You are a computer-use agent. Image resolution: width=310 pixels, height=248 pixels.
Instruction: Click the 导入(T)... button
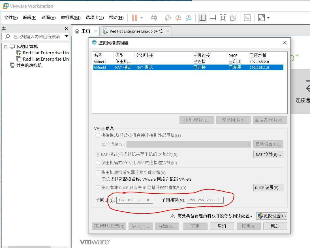(x=141, y=226)
